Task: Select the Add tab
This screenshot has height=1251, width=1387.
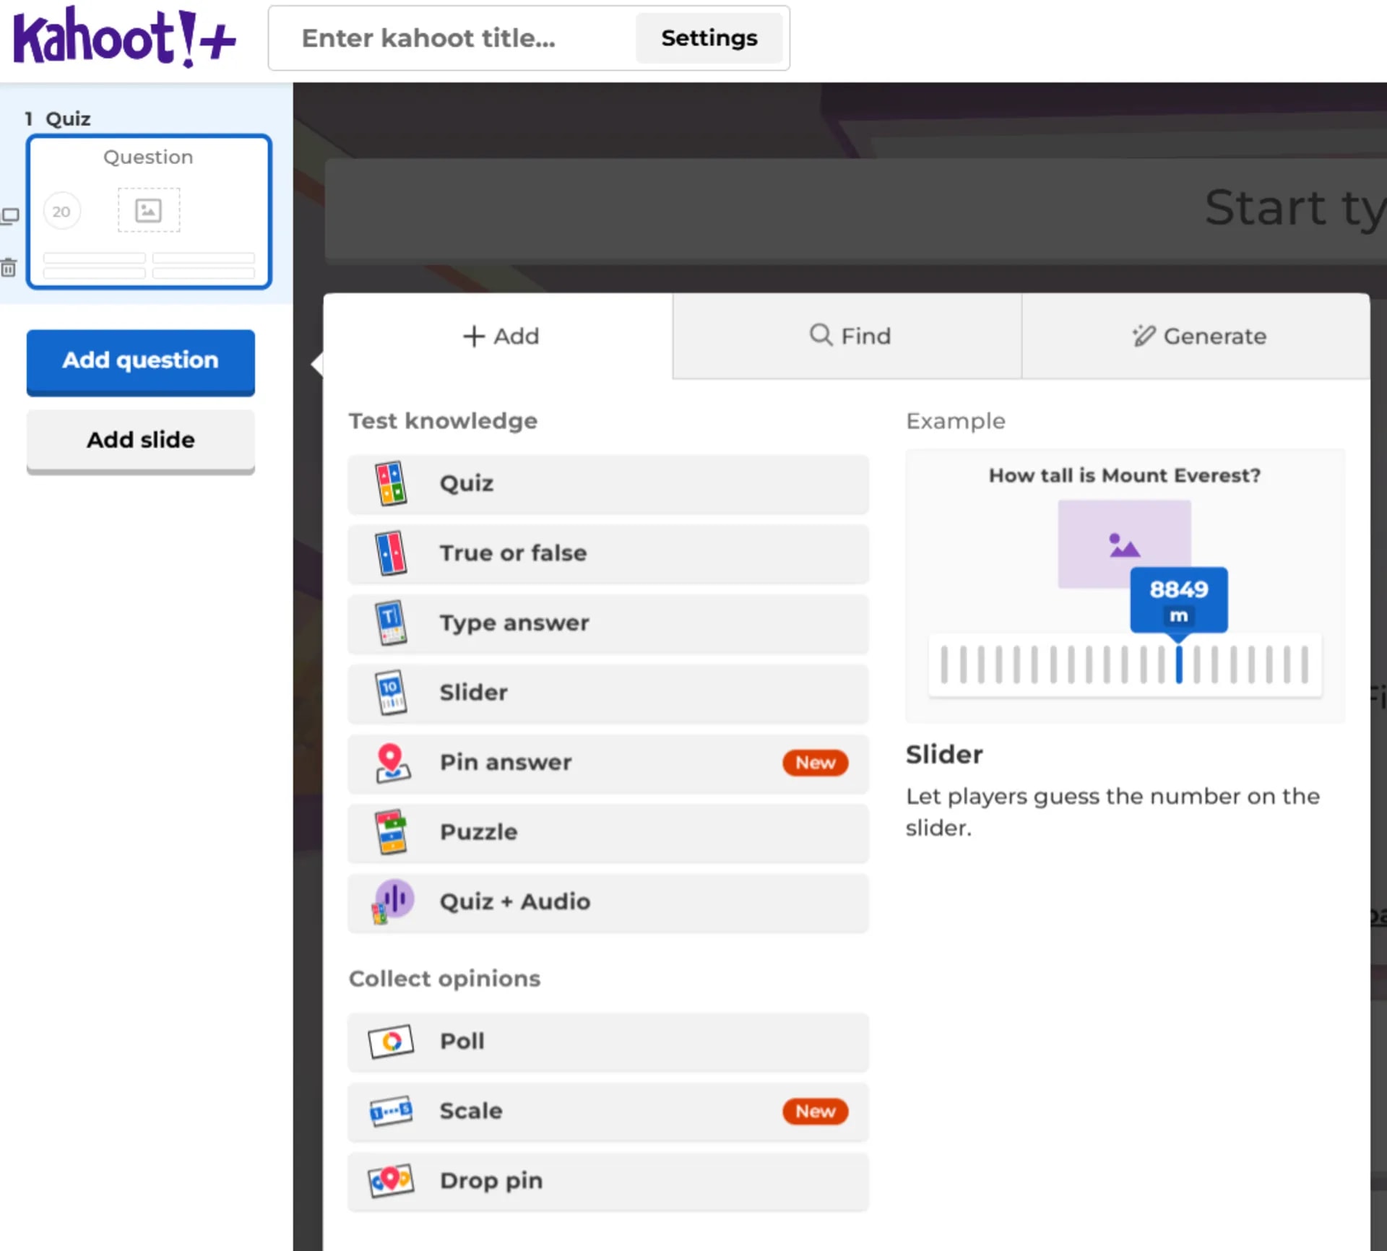Action: click(500, 336)
